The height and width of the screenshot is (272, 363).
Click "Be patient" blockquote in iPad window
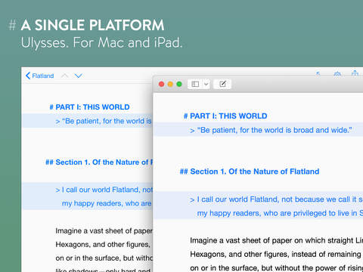104,121
